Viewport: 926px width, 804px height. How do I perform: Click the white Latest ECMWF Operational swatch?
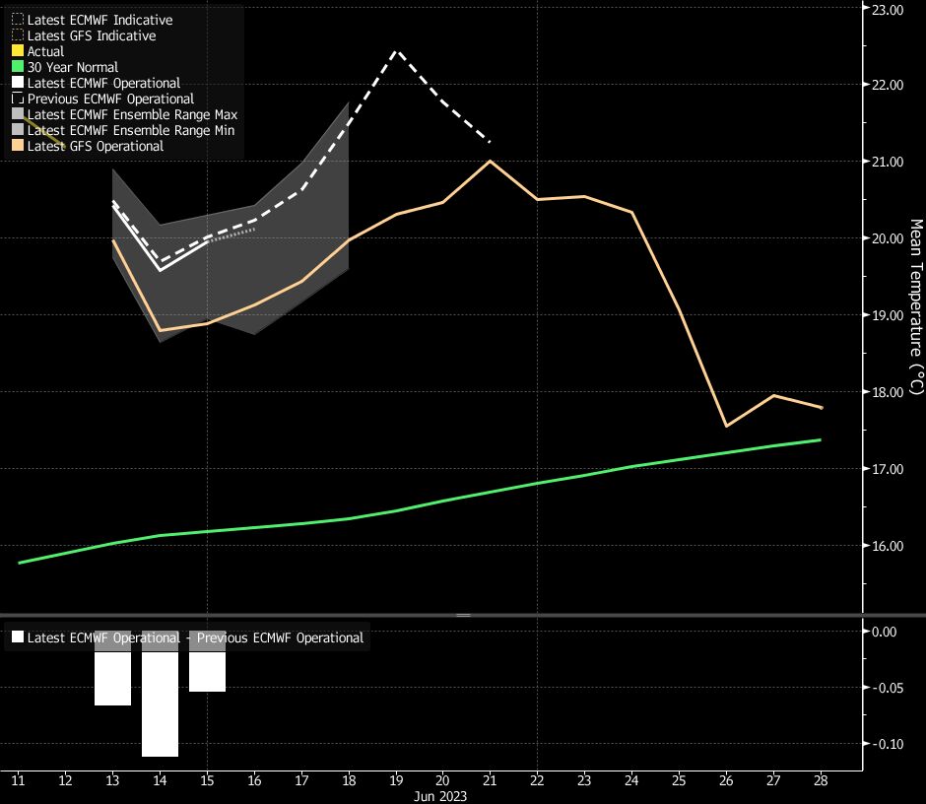coord(18,83)
